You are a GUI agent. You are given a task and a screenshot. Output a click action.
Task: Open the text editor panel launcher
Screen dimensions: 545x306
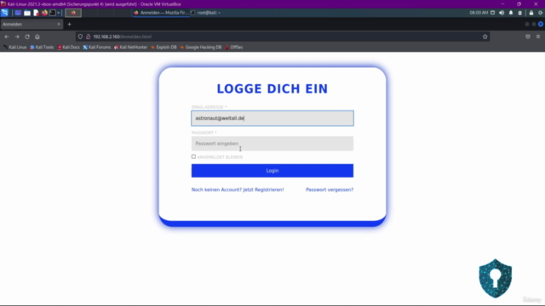(36, 13)
